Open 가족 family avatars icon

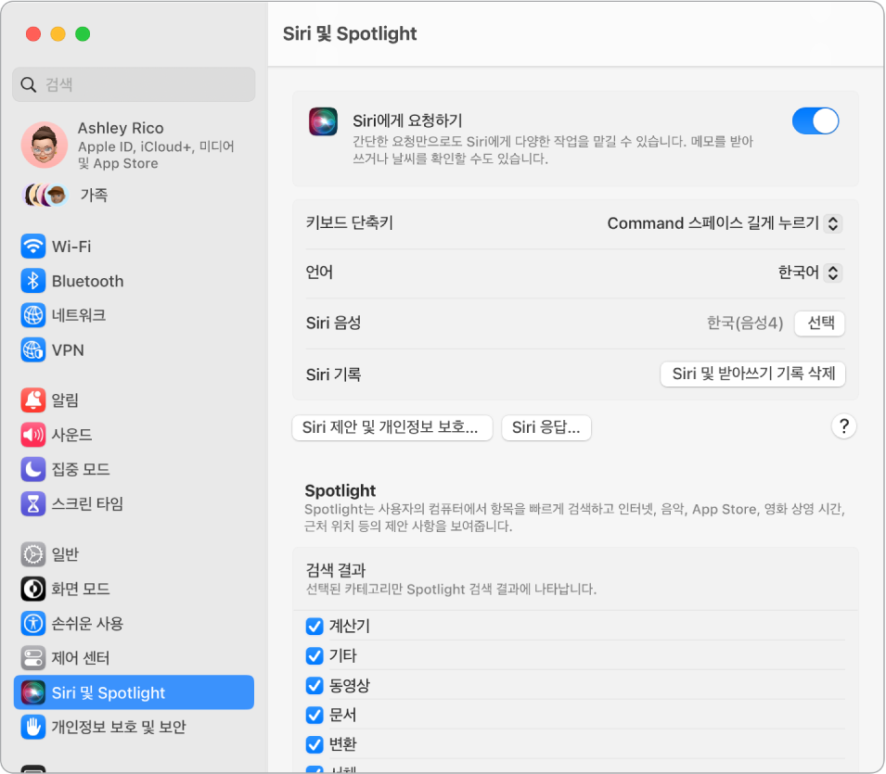click(45, 196)
